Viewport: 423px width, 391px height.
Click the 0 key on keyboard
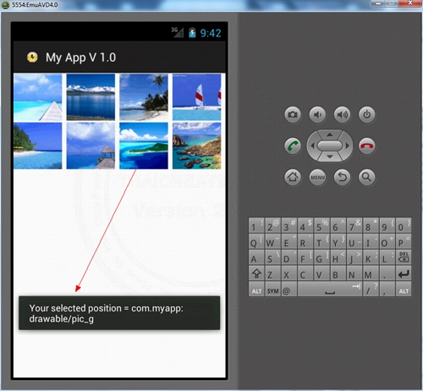click(x=404, y=225)
